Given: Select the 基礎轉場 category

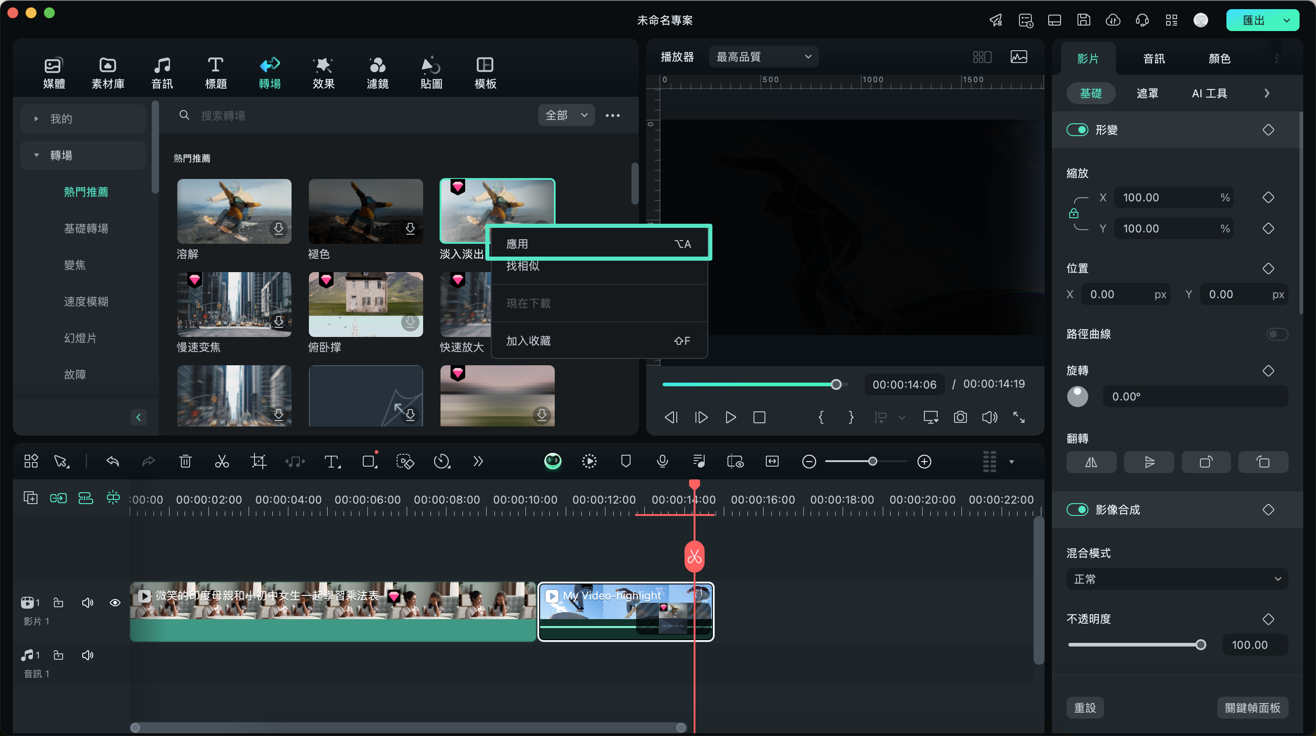Looking at the screenshot, I should click(86, 228).
